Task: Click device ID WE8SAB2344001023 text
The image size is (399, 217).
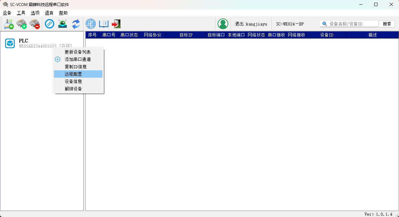Action: [38, 46]
